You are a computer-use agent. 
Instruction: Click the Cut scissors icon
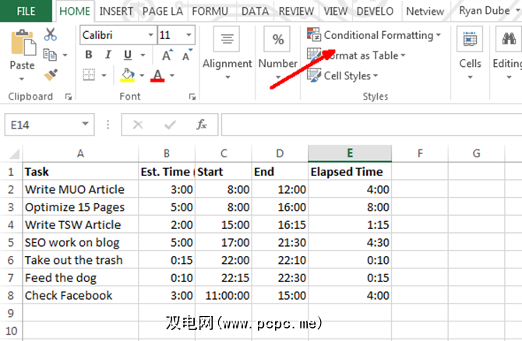point(51,34)
